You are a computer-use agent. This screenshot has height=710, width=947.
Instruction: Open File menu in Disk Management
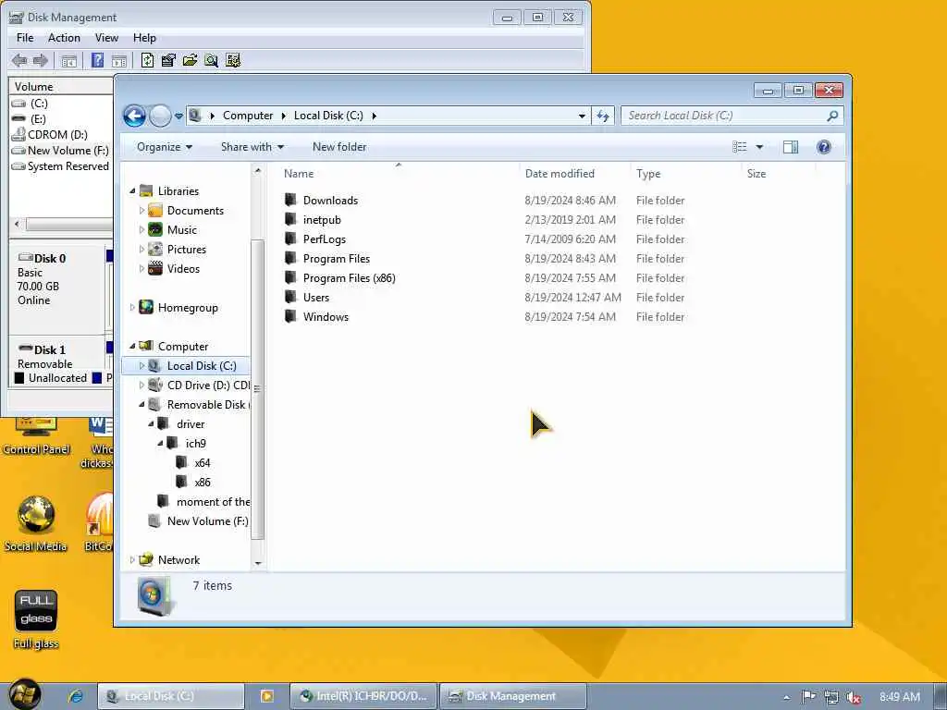(x=25, y=37)
